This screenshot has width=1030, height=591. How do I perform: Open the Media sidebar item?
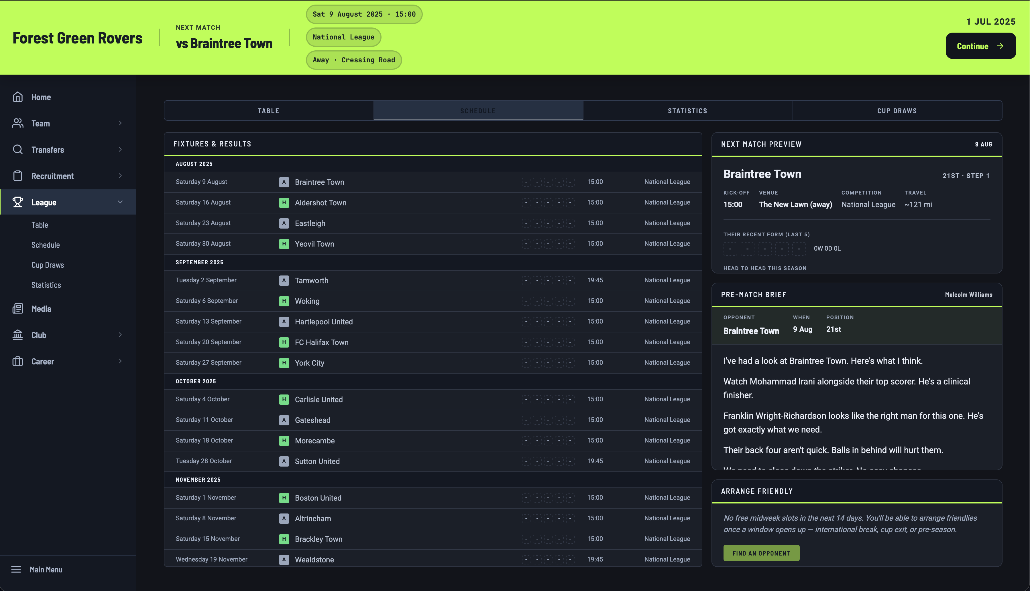[x=68, y=309]
